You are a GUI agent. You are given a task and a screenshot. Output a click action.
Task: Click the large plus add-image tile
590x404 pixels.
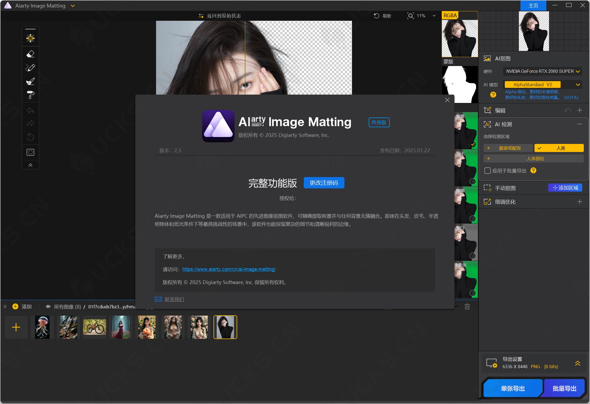(x=16, y=327)
